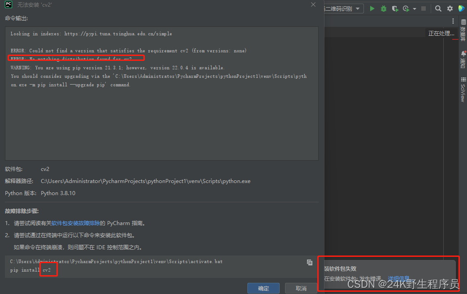This screenshot has width=467, height=294.
Task: Click the Profile run icon
Action: 406,9
